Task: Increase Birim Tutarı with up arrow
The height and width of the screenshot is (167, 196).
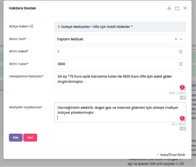Action: (x=180, y=63)
